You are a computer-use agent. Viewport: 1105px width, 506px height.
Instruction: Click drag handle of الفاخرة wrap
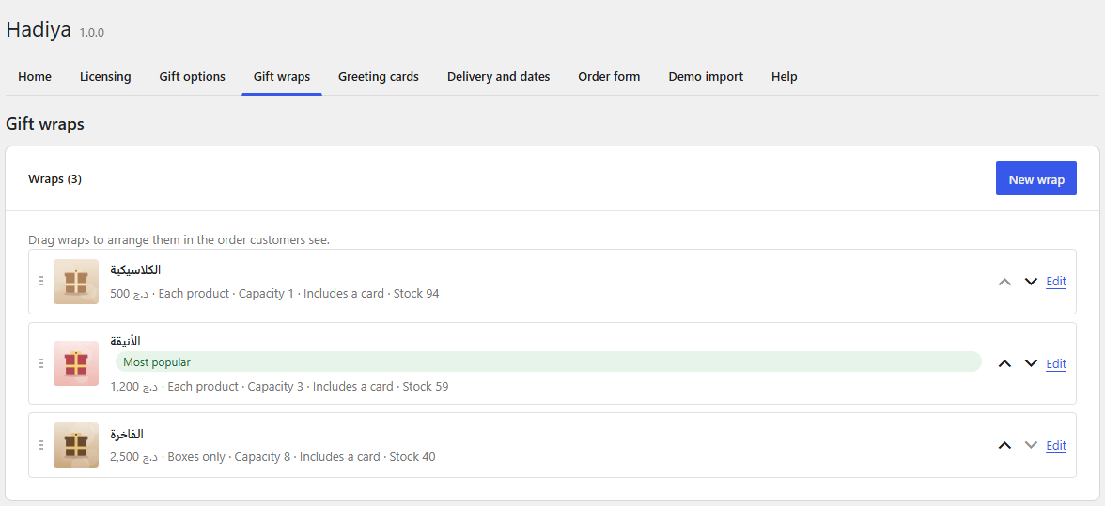(41, 445)
